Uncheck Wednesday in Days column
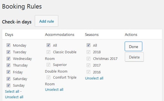Viewport: 164px width, 101px height. [x=8, y=59]
